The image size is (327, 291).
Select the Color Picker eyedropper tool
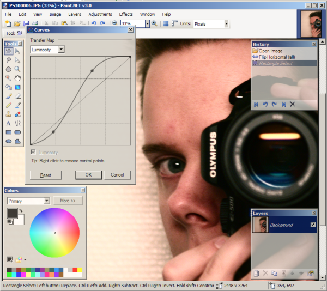(x=18, y=105)
